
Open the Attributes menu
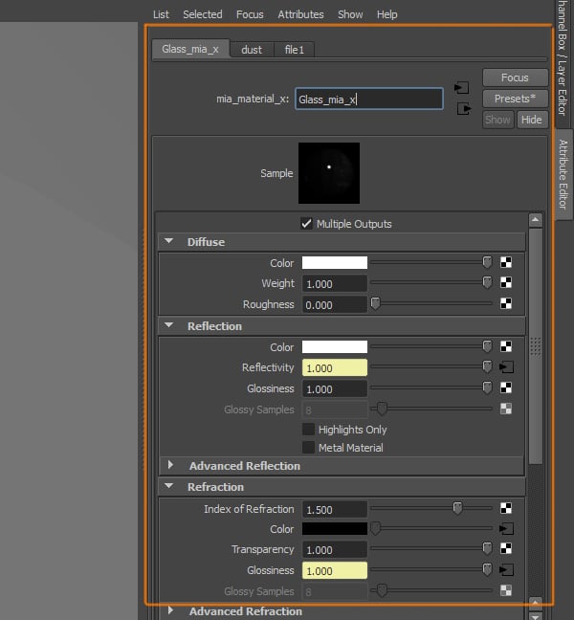[300, 14]
